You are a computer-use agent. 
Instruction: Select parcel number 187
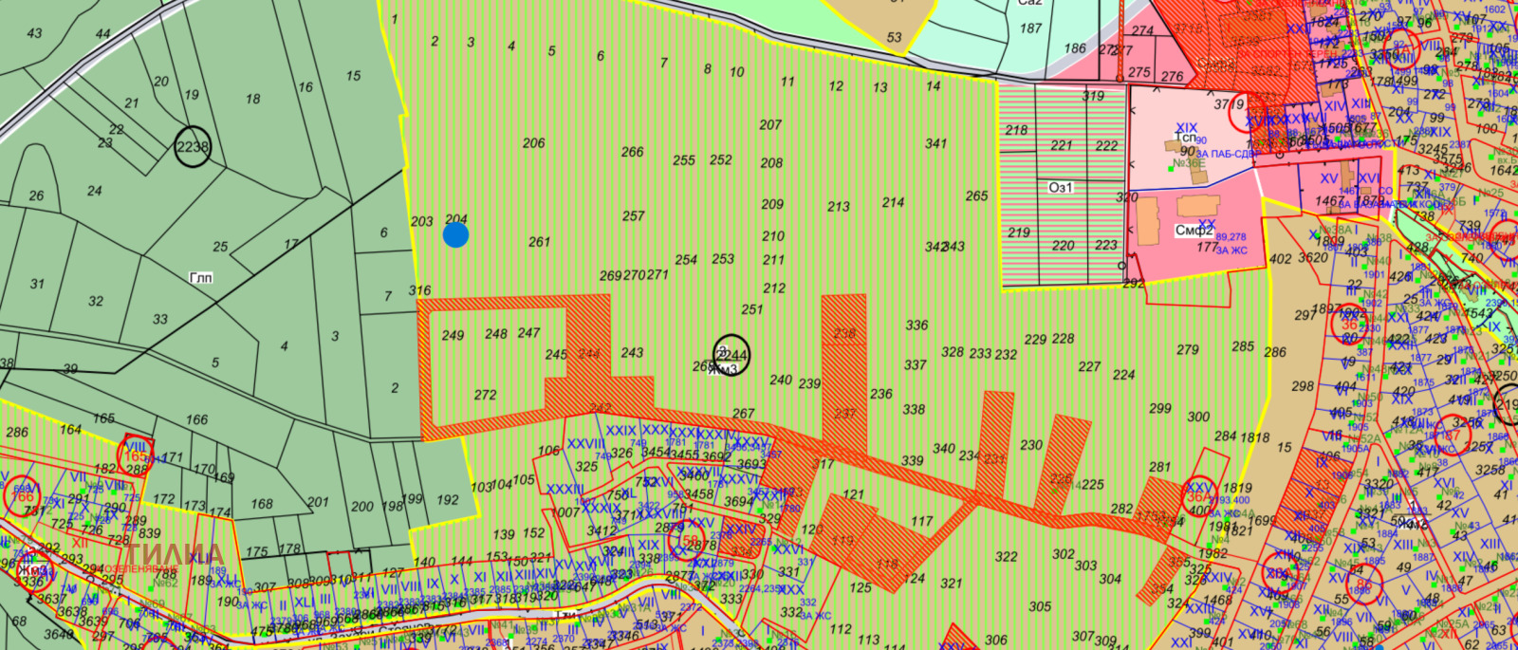[x=1031, y=28]
